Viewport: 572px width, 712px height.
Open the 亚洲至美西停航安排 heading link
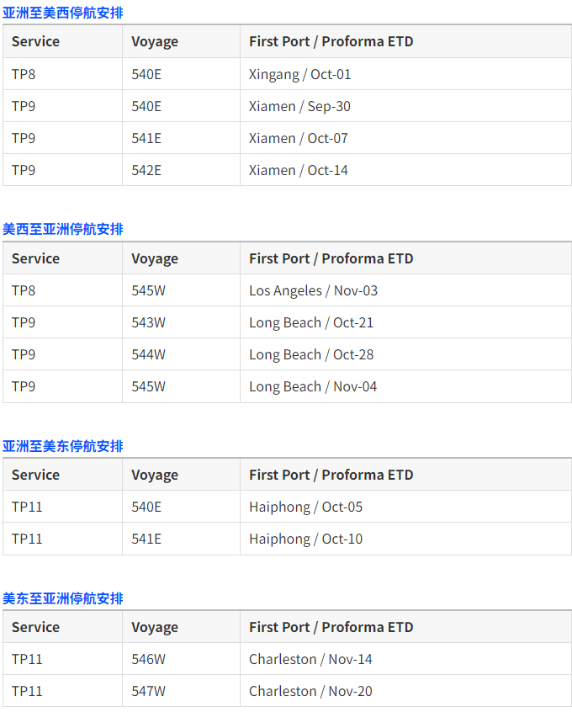click(63, 13)
